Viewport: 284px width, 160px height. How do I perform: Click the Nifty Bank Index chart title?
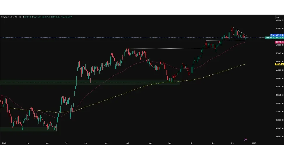click(11, 17)
